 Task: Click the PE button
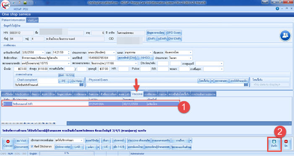[63, 81]
